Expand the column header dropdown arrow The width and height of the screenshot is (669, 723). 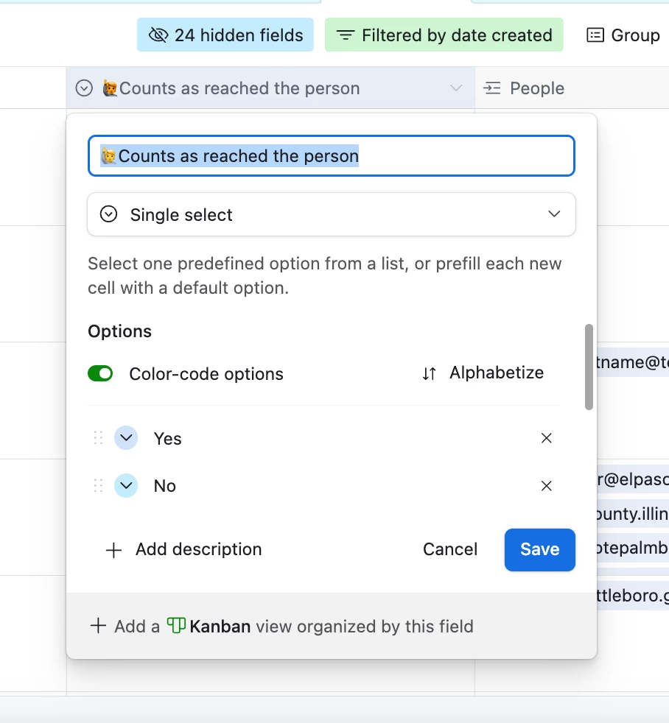pyautogui.click(x=456, y=88)
